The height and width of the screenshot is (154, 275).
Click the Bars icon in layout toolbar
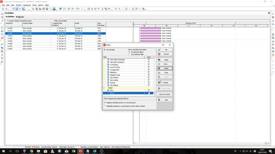tap(61, 9)
